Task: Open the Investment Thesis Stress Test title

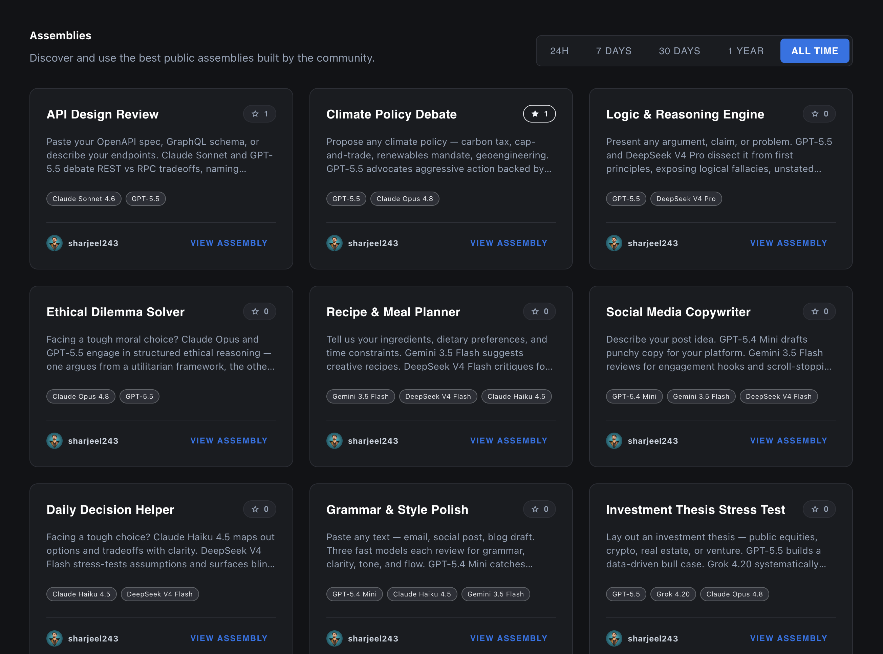Action: point(695,509)
